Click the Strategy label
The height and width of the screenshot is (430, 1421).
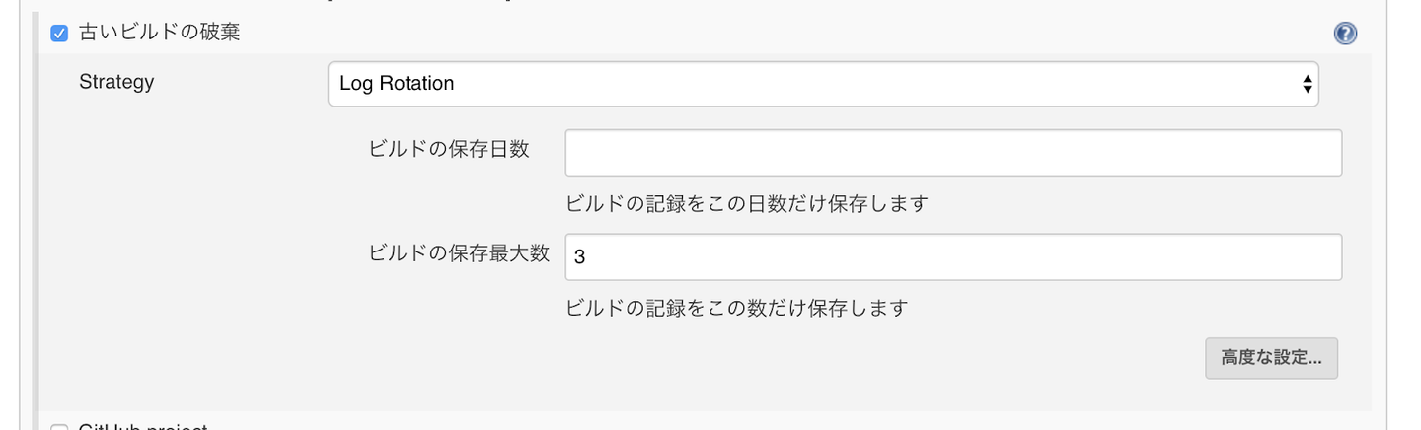tap(116, 82)
